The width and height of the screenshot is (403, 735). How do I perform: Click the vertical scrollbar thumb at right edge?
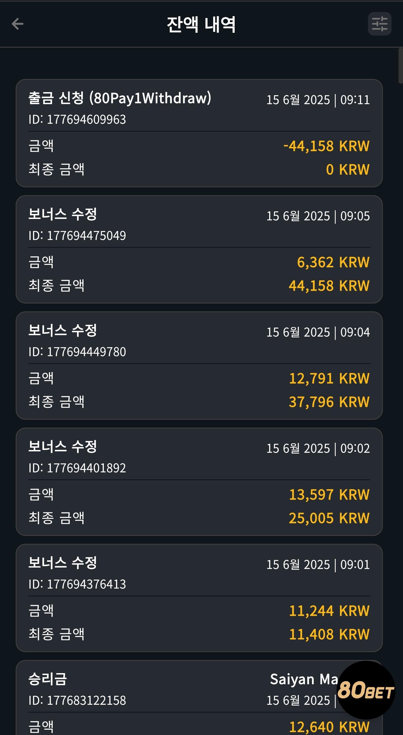tap(400, 66)
